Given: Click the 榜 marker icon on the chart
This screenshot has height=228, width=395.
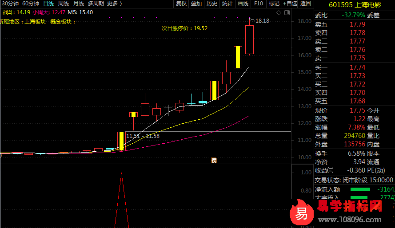Looking at the screenshot, I should coord(214,160).
